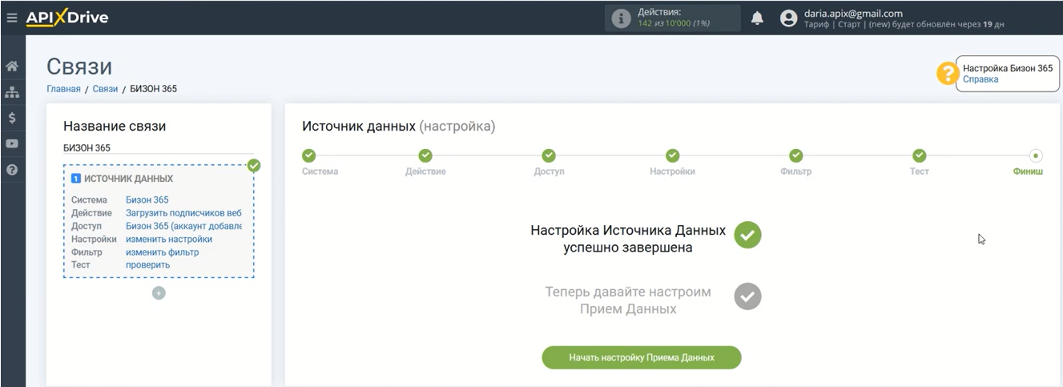Open Связи breadcrumb link
Screen dimensions: 1063x387
pyautogui.click(x=105, y=89)
